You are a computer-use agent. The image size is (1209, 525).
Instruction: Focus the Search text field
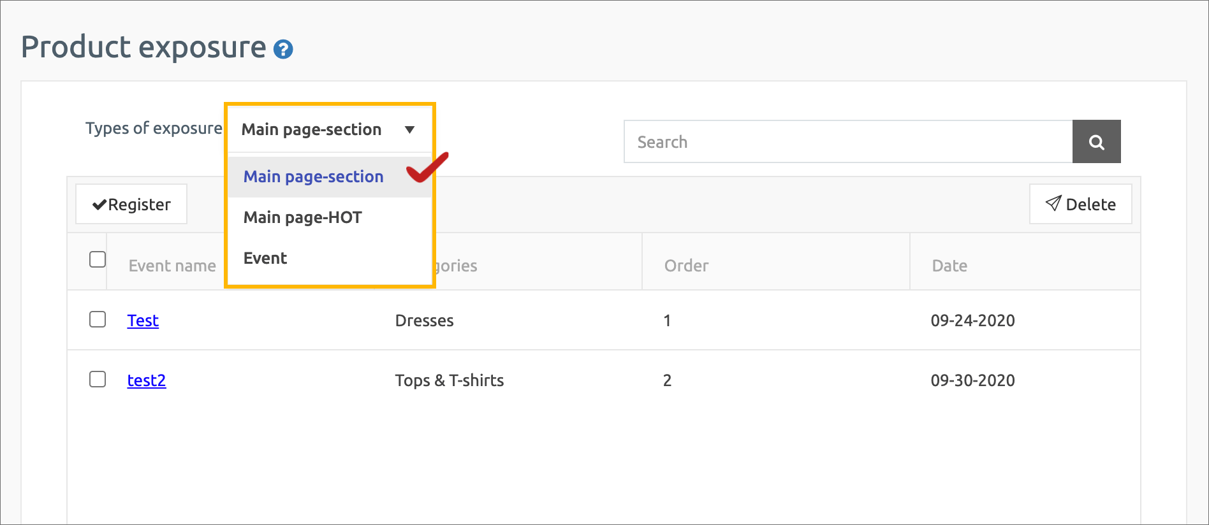tap(848, 141)
